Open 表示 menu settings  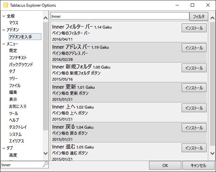[x=13, y=99]
